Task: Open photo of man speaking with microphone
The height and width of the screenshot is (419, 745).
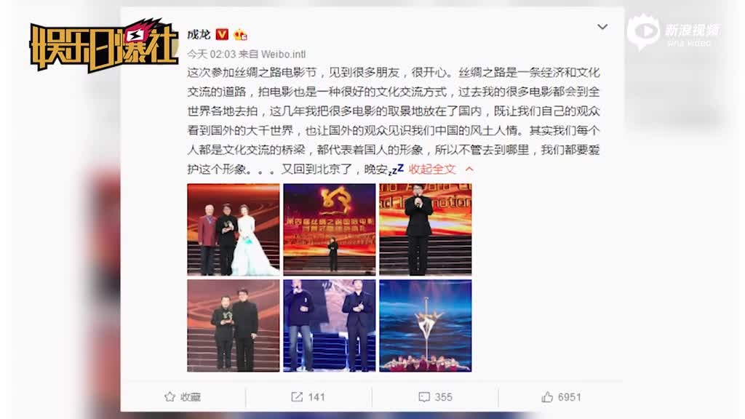Action: 425,229
